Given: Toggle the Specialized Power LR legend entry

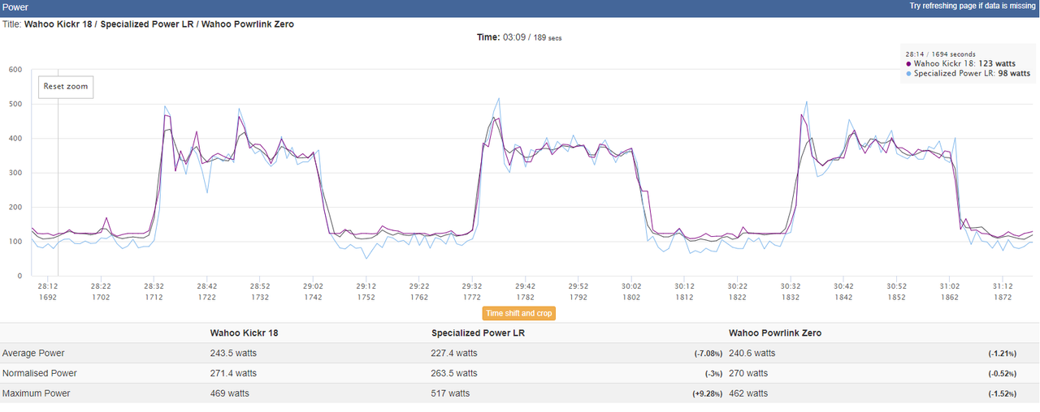Looking at the screenshot, I should (967, 73).
